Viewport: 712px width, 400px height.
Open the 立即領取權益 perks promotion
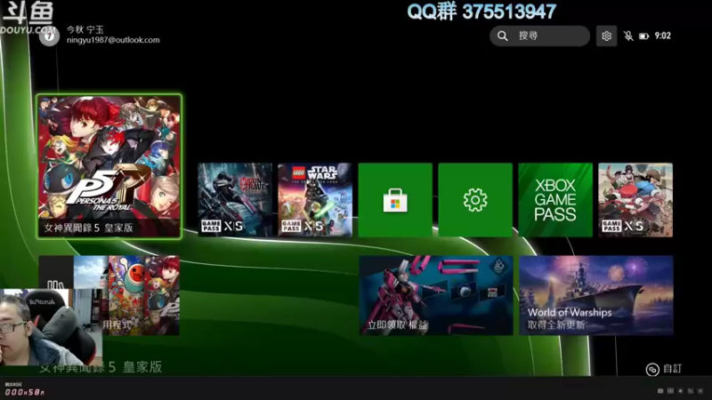(x=436, y=295)
